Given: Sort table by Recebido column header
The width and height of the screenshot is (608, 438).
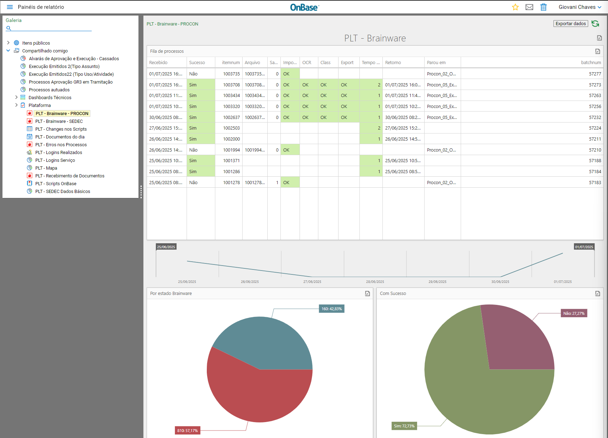Looking at the screenshot, I should click(167, 63).
